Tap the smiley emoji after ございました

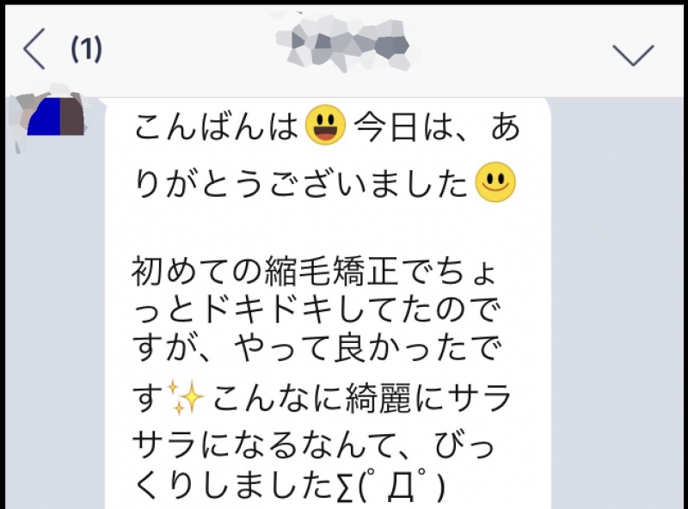pyautogui.click(x=495, y=181)
